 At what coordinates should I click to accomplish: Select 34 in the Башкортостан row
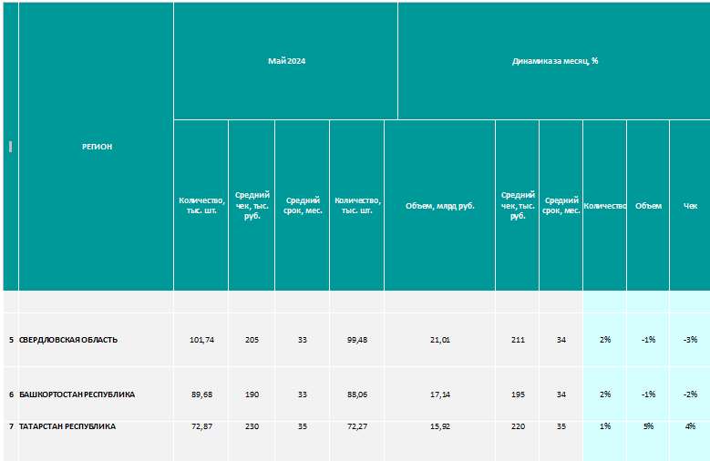point(561,394)
